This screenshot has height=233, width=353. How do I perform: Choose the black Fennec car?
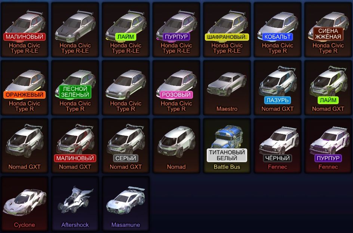coord(277,146)
